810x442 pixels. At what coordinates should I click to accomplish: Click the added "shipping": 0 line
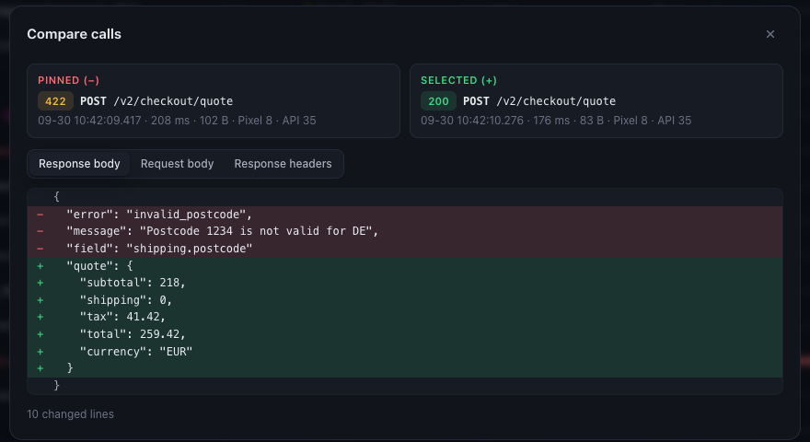pos(405,300)
